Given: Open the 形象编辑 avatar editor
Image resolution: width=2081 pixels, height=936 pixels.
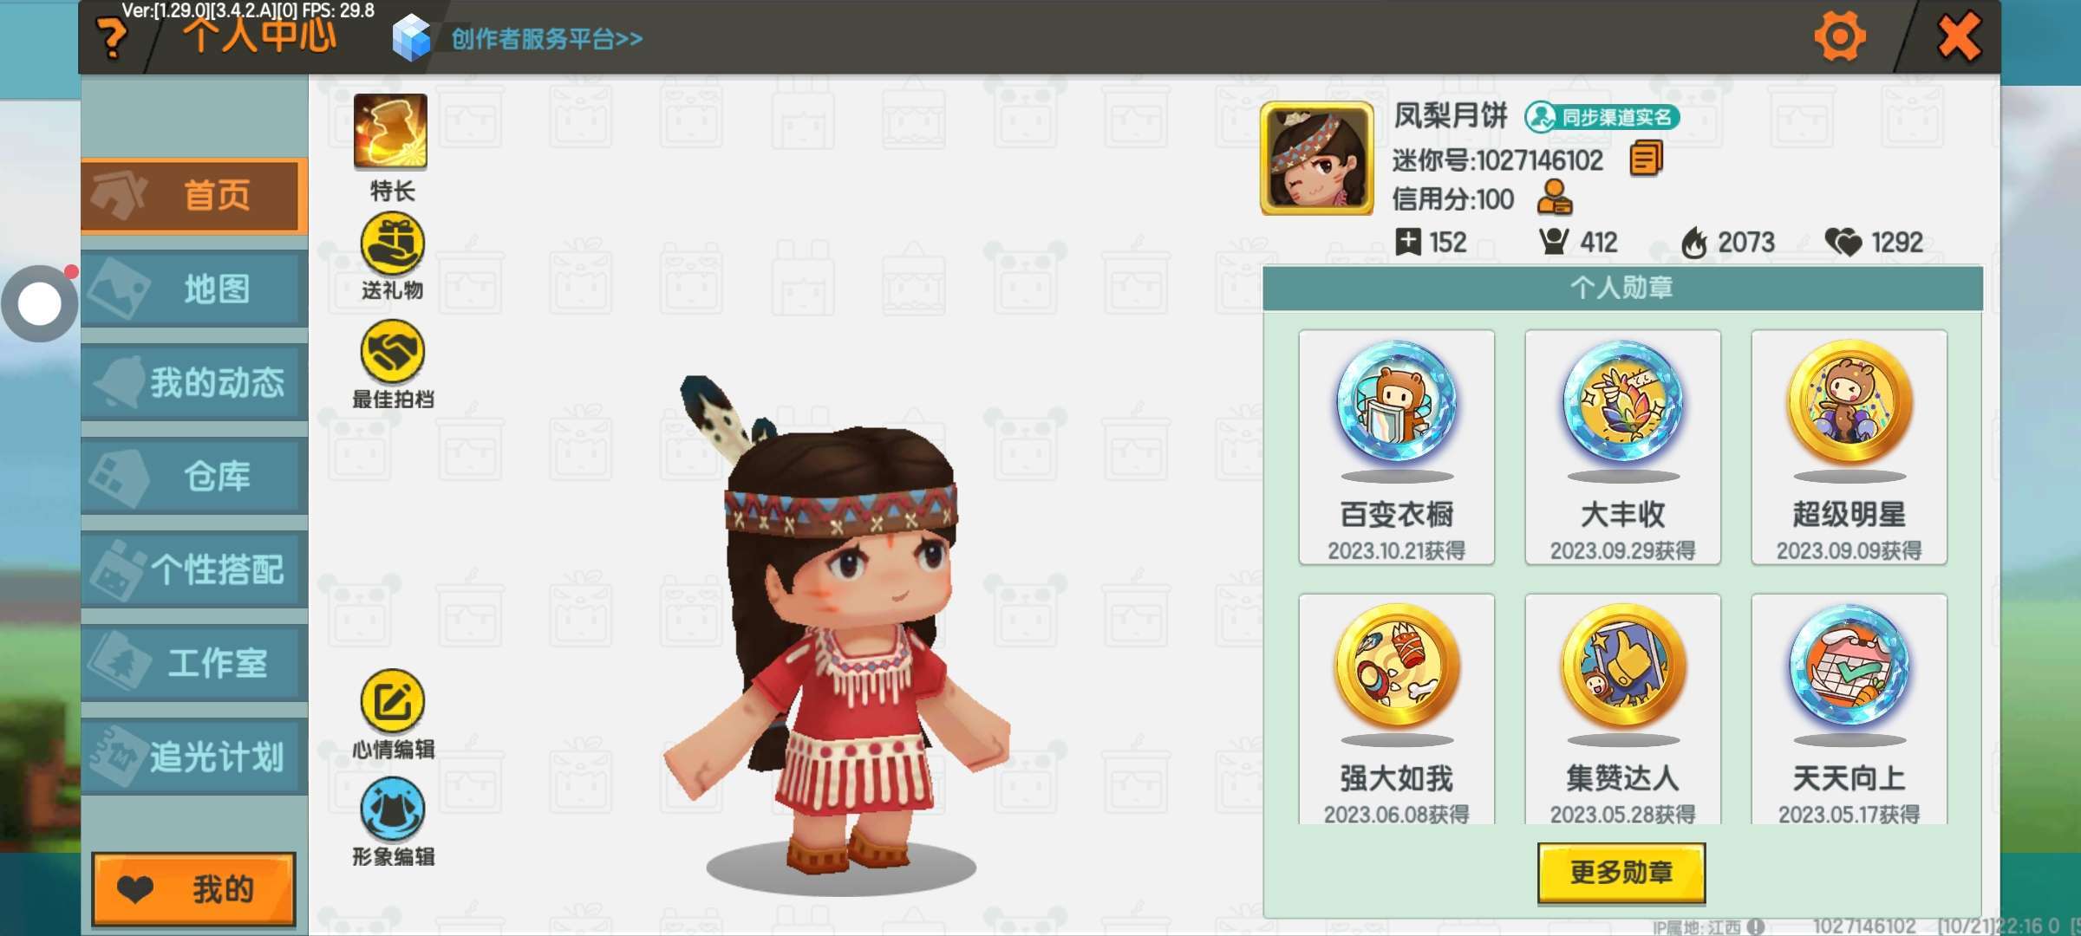Looking at the screenshot, I should click(392, 810).
